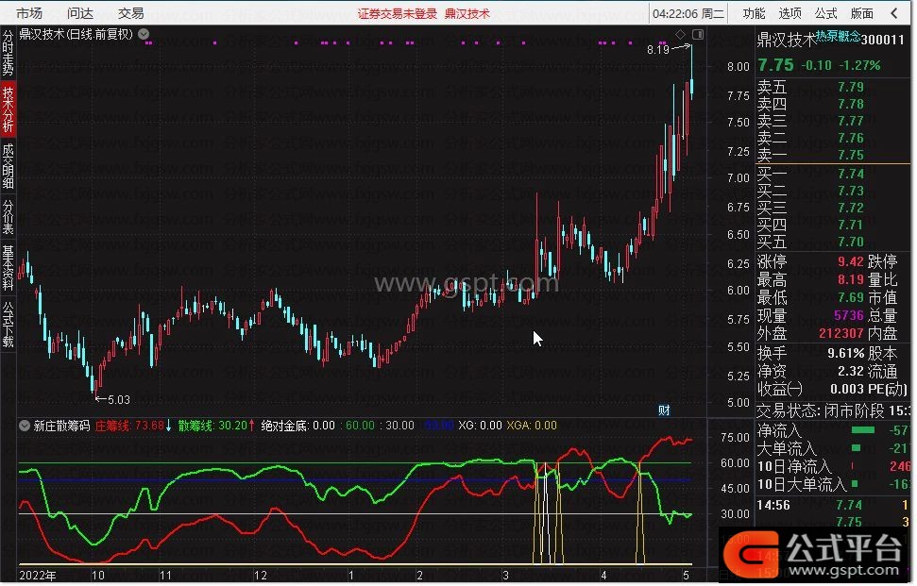
Task: Click the 财 financial marker on the chart
Action: (x=664, y=410)
